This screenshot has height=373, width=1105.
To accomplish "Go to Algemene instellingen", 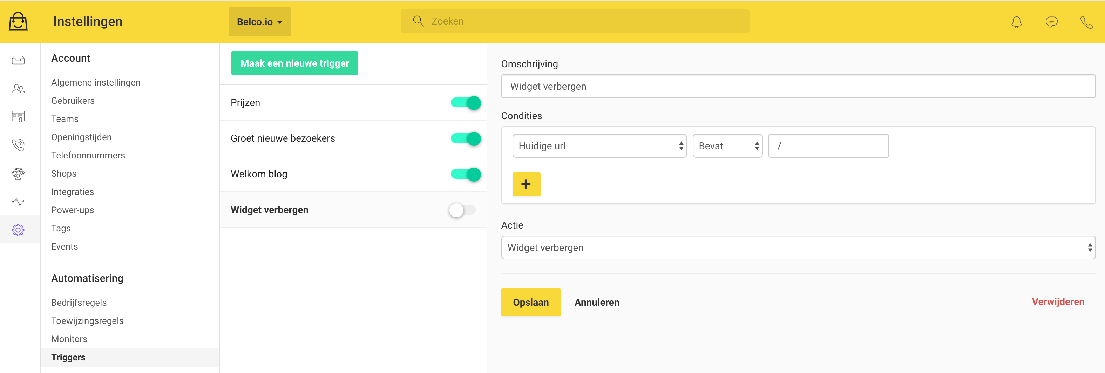I will pyautogui.click(x=96, y=82).
